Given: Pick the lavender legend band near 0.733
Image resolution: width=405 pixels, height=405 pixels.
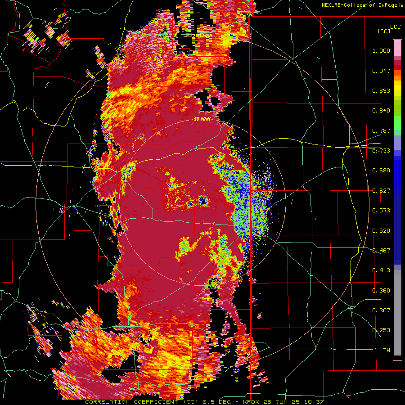Looking at the screenshot, I should click(x=397, y=143).
